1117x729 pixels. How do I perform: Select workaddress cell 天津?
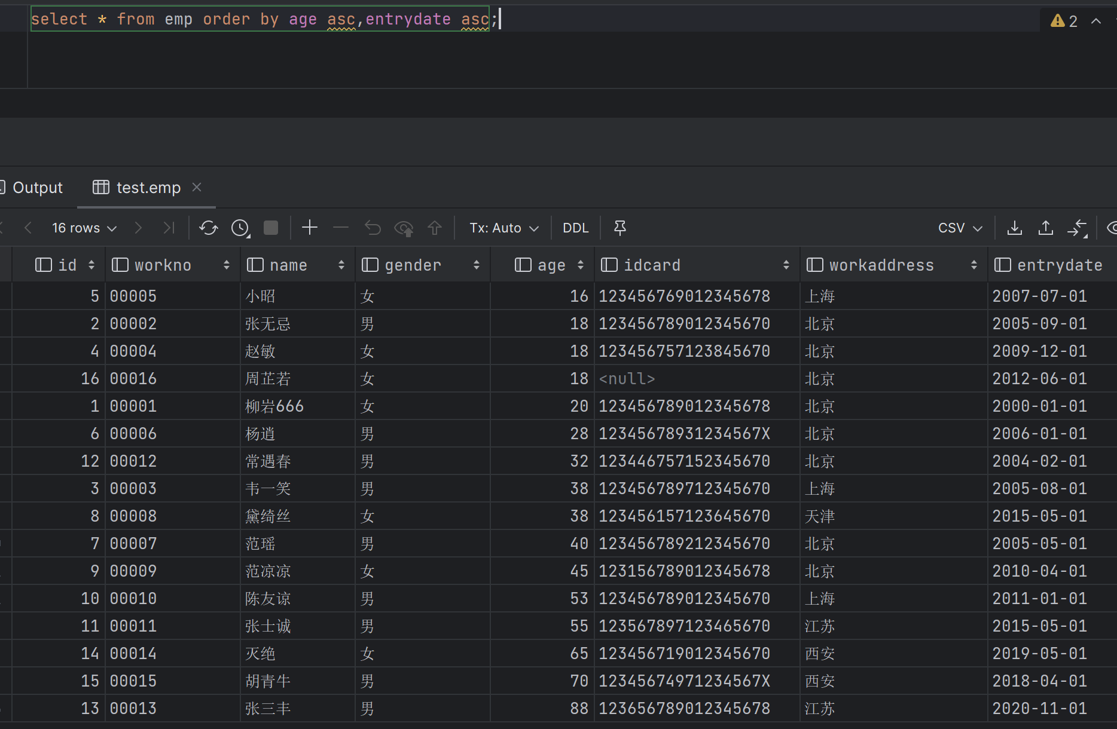point(894,516)
